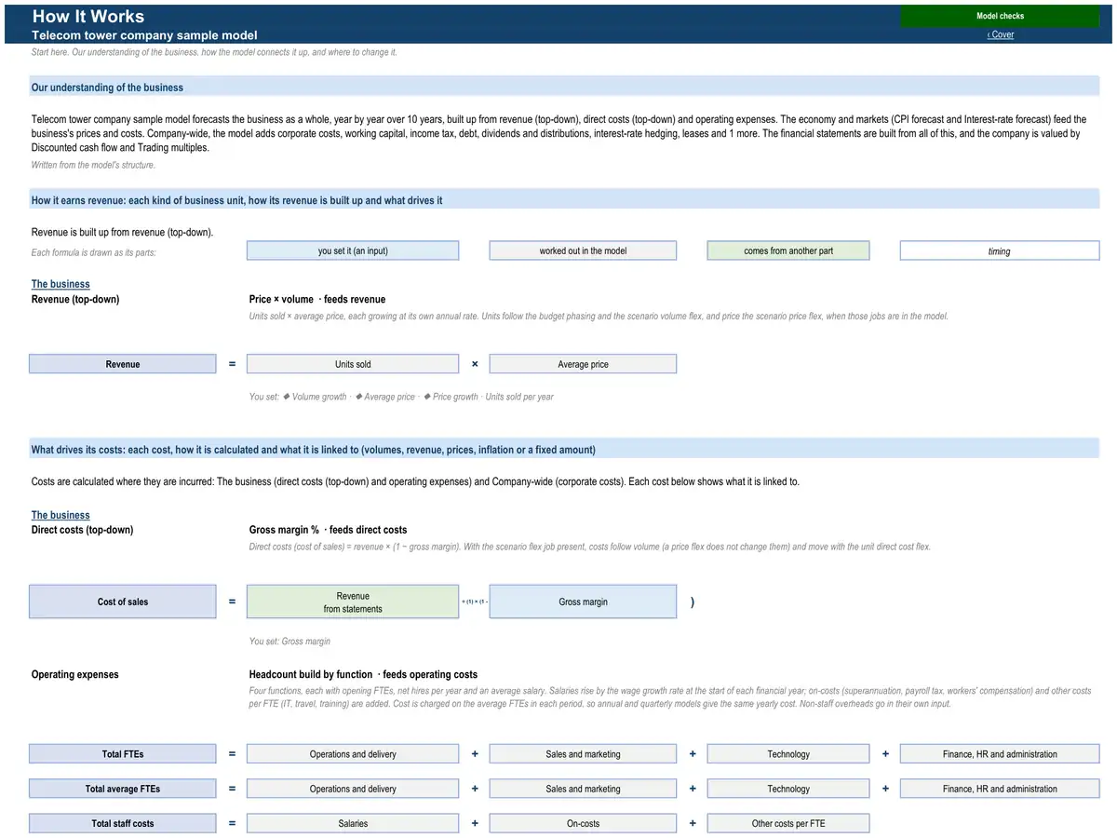Viewport: 1117px width, 838px height.
Task: Select the 'timing' legend box
Action: (1000, 250)
